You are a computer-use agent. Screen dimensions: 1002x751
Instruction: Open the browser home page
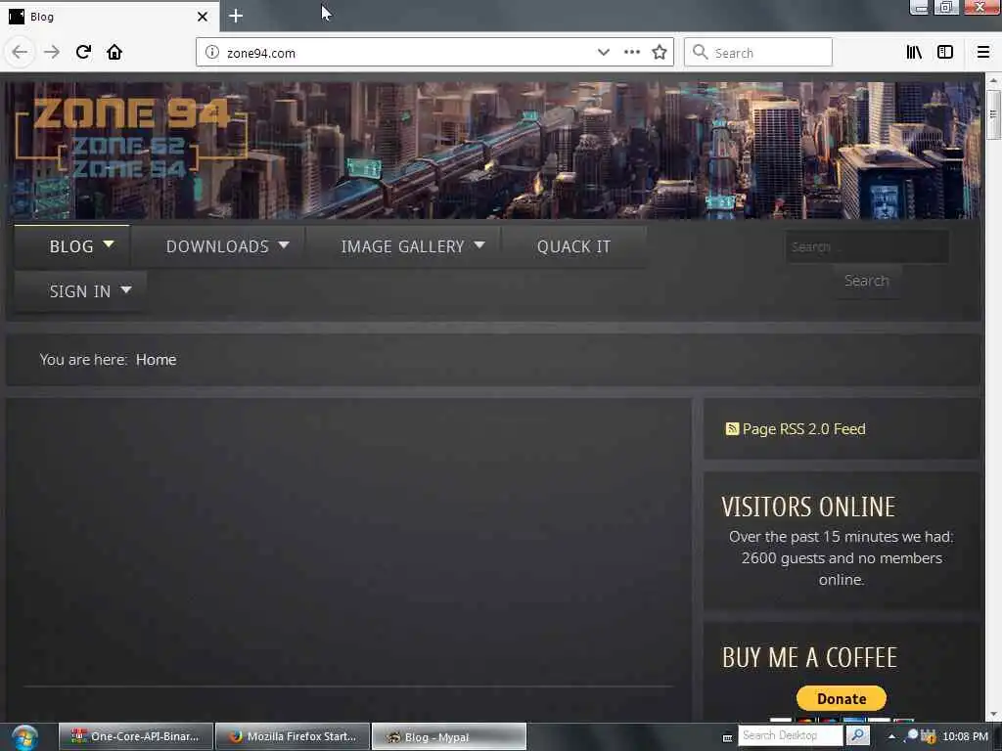114,53
